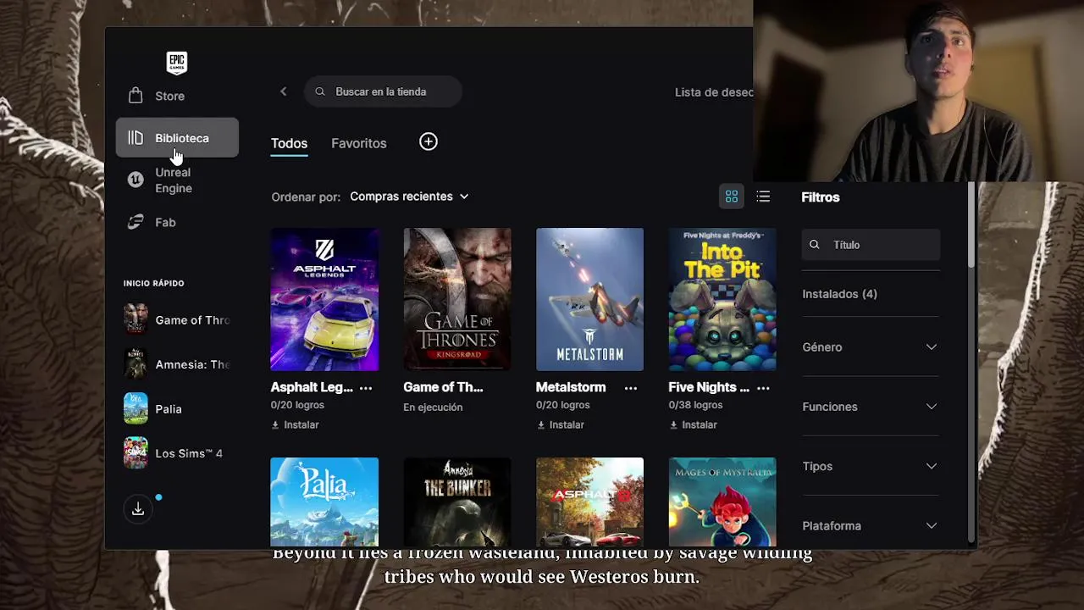This screenshot has height=610, width=1084.
Task: Install Five Nights Into The Pit
Action: 693,424
